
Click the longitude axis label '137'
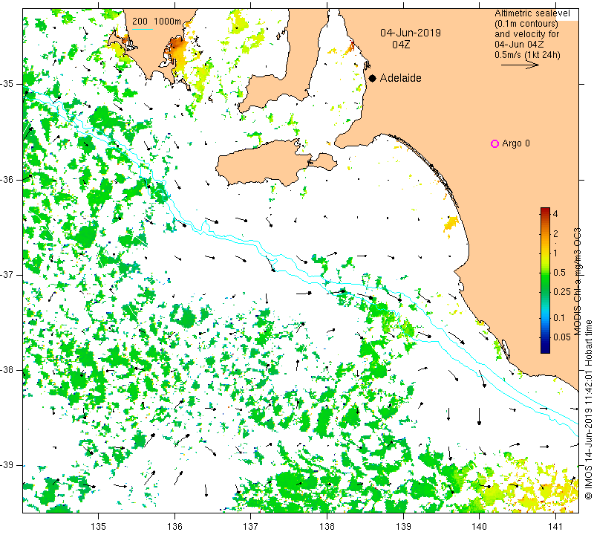(x=251, y=526)
